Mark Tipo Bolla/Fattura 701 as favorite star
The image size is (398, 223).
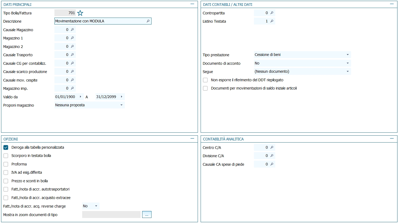[x=80, y=13]
